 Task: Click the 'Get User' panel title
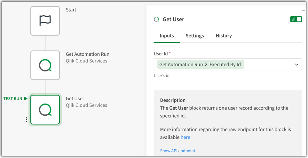pos(173,19)
